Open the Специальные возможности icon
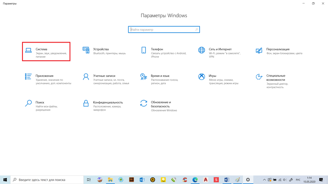The height and width of the screenshot is (184, 328). 259,77
